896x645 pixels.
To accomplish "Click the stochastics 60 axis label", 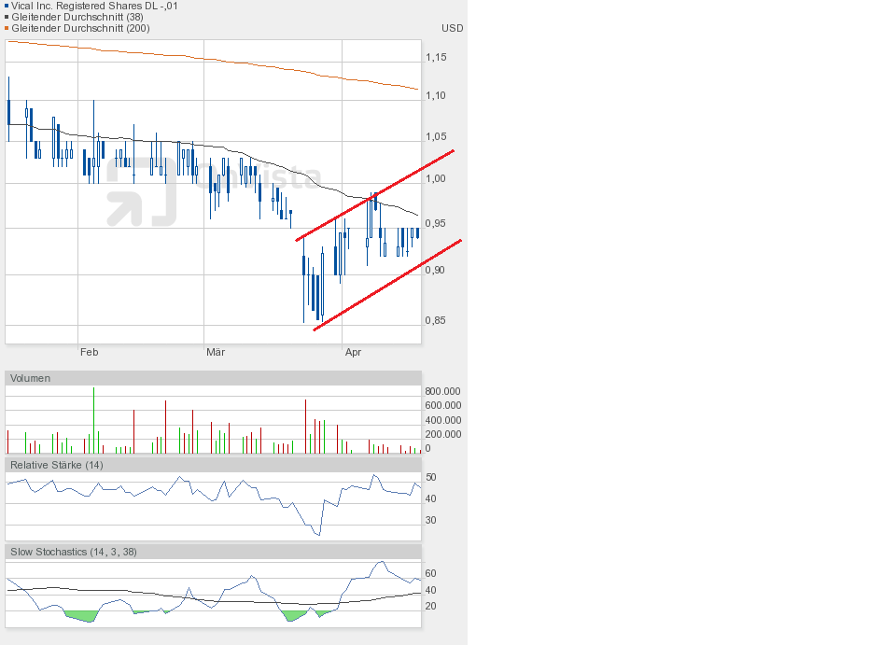I will 431,573.
